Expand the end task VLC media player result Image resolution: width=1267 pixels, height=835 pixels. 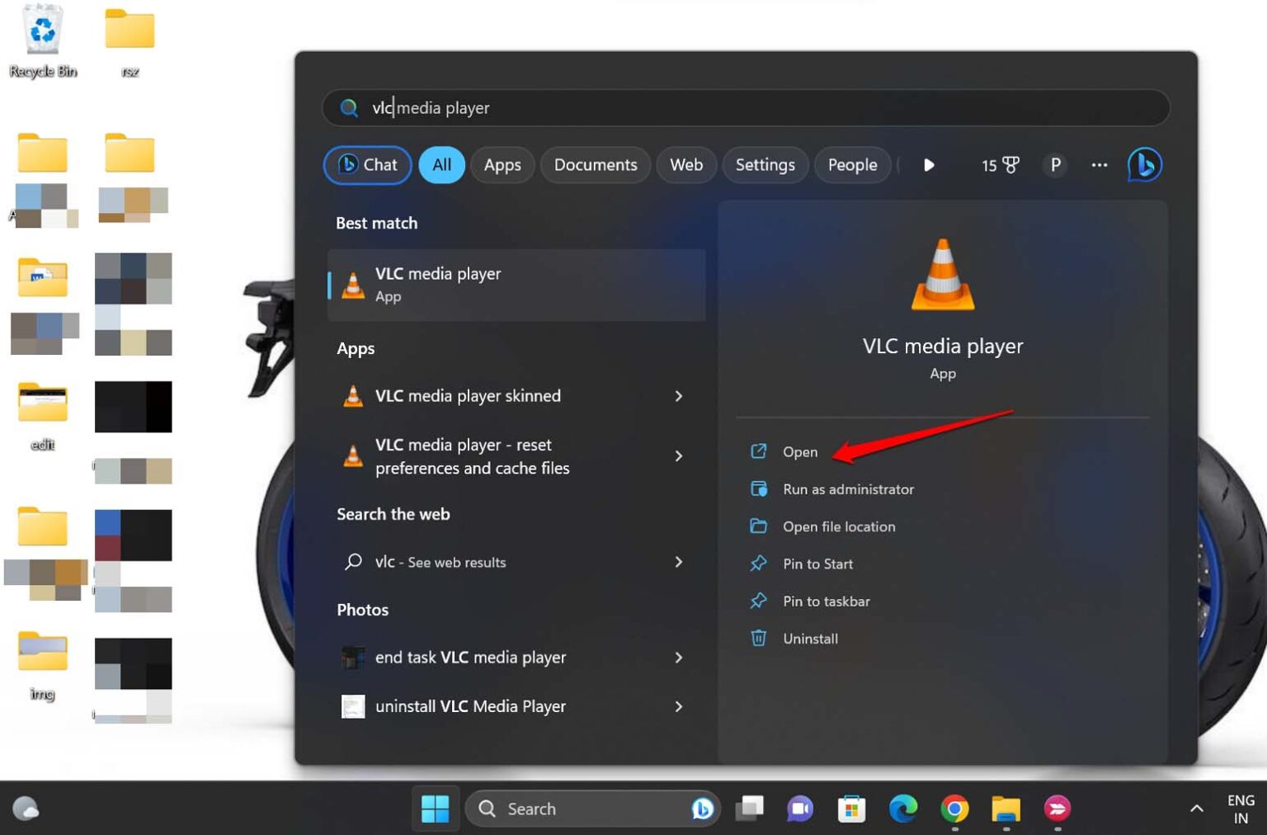679,658
